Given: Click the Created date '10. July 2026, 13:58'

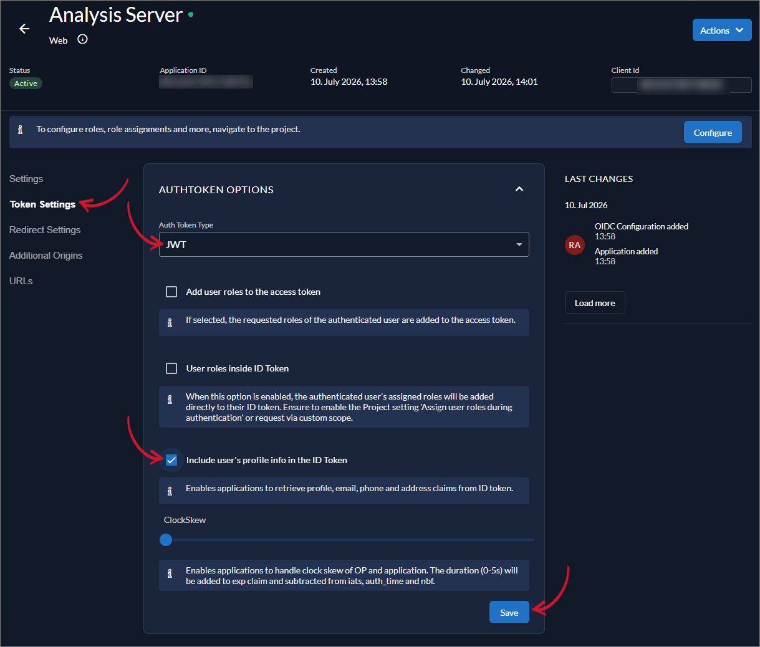Looking at the screenshot, I should (x=349, y=82).
